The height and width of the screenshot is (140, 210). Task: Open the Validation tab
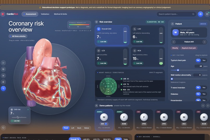click(45, 14)
